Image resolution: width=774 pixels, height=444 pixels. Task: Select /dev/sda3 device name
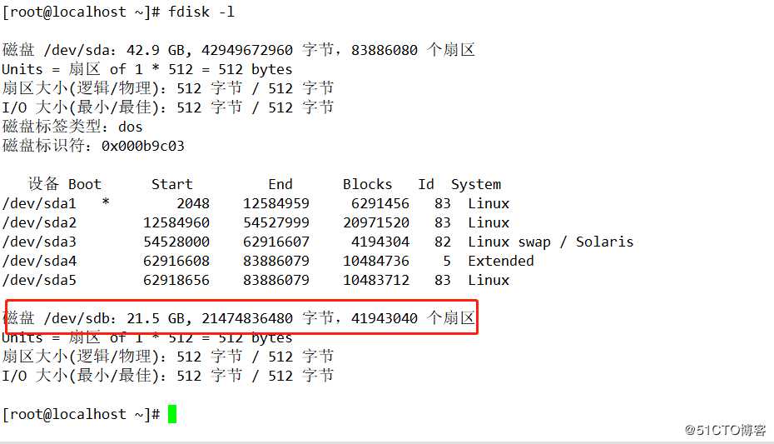39,242
